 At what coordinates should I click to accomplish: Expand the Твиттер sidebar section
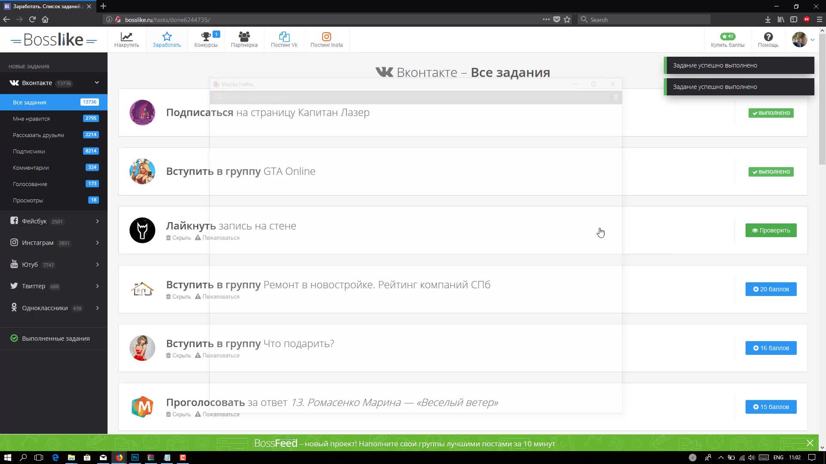pos(54,286)
